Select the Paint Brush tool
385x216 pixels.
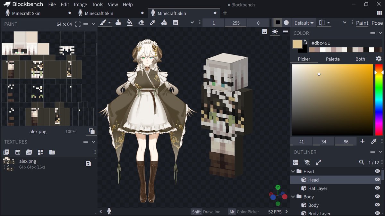tap(103, 23)
